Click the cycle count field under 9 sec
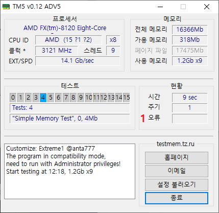This screenshot has height=213, width=219. (190, 108)
